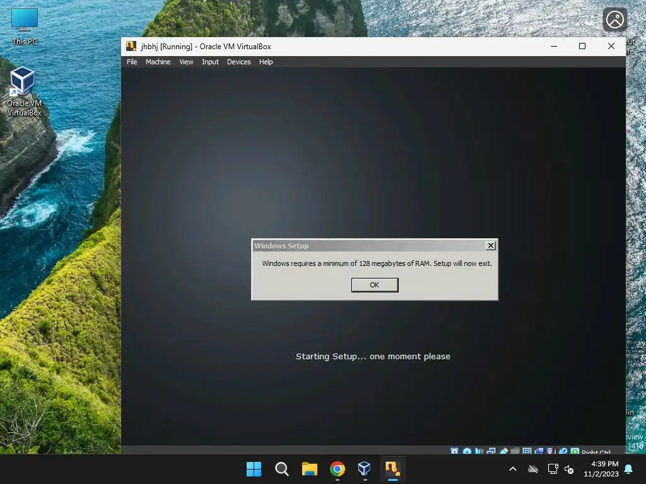Open the Help menu
Image resolution: width=646 pixels, height=484 pixels.
(x=266, y=62)
